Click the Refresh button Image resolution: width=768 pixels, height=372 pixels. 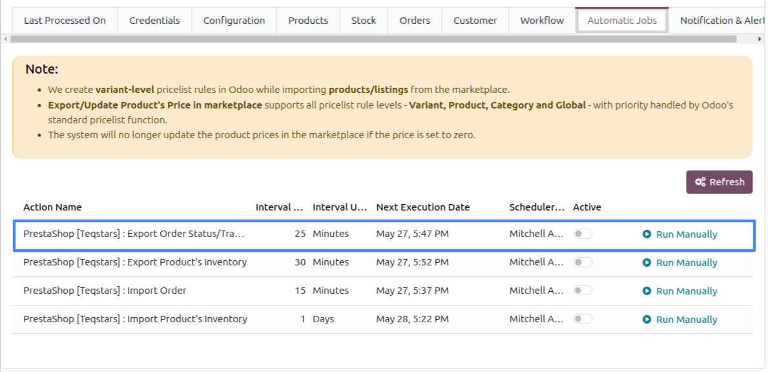tap(719, 182)
